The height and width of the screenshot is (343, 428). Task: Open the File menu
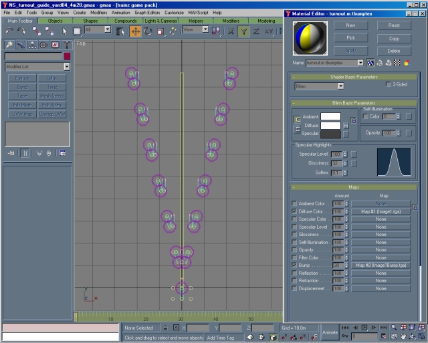7,13
